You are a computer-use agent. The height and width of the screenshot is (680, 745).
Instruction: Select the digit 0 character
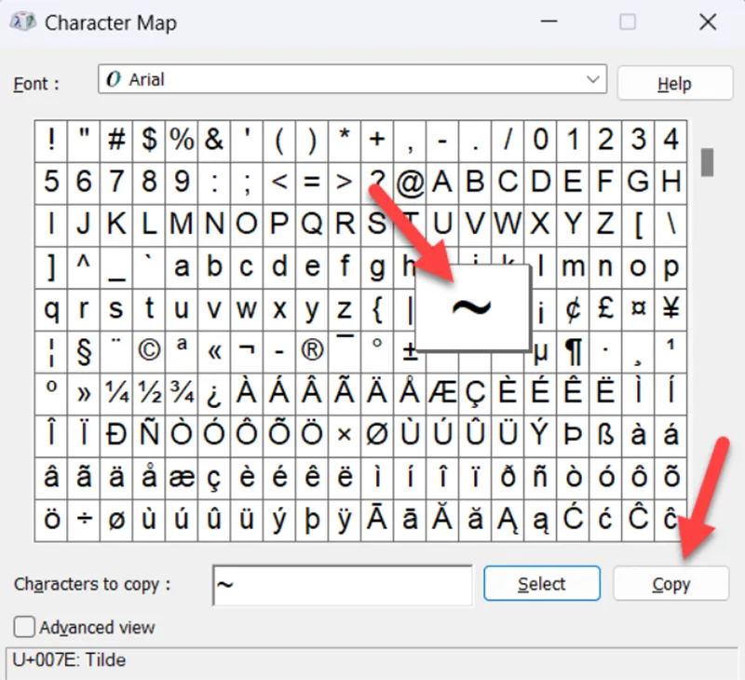540,142
